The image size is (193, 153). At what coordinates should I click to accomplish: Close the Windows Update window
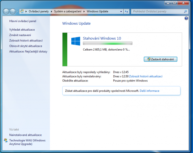183,3
